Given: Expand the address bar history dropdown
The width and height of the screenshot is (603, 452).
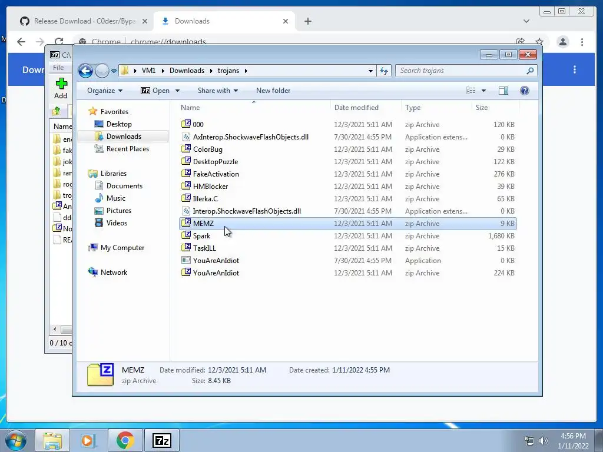Looking at the screenshot, I should click(370, 71).
